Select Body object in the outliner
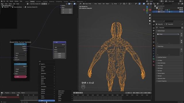 coord(161,10)
